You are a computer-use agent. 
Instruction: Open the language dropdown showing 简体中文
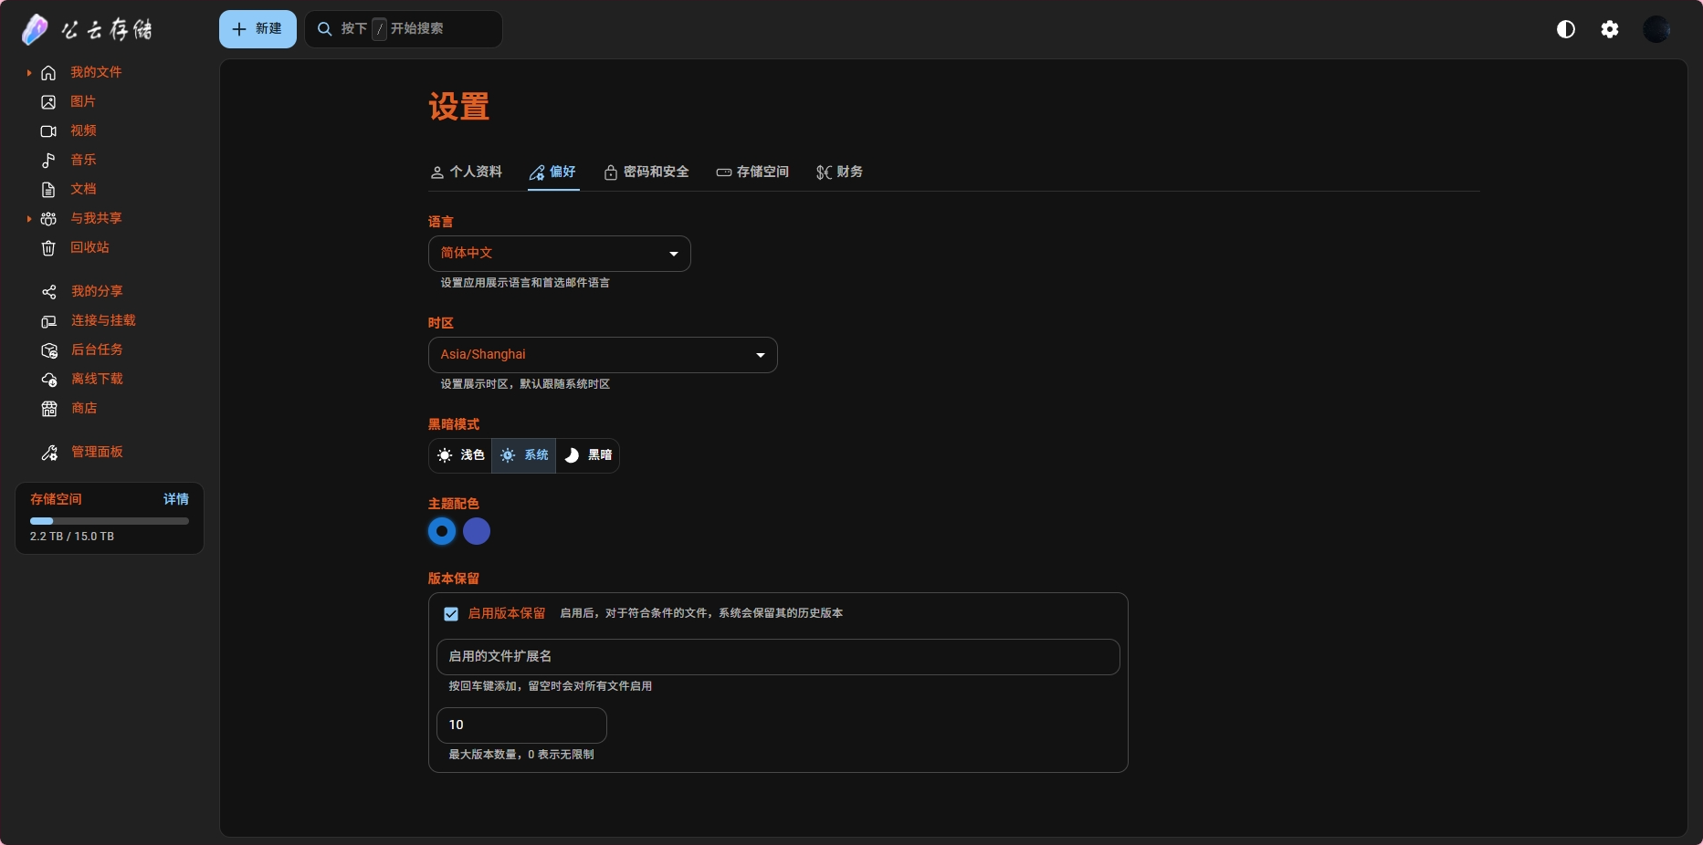(x=559, y=254)
